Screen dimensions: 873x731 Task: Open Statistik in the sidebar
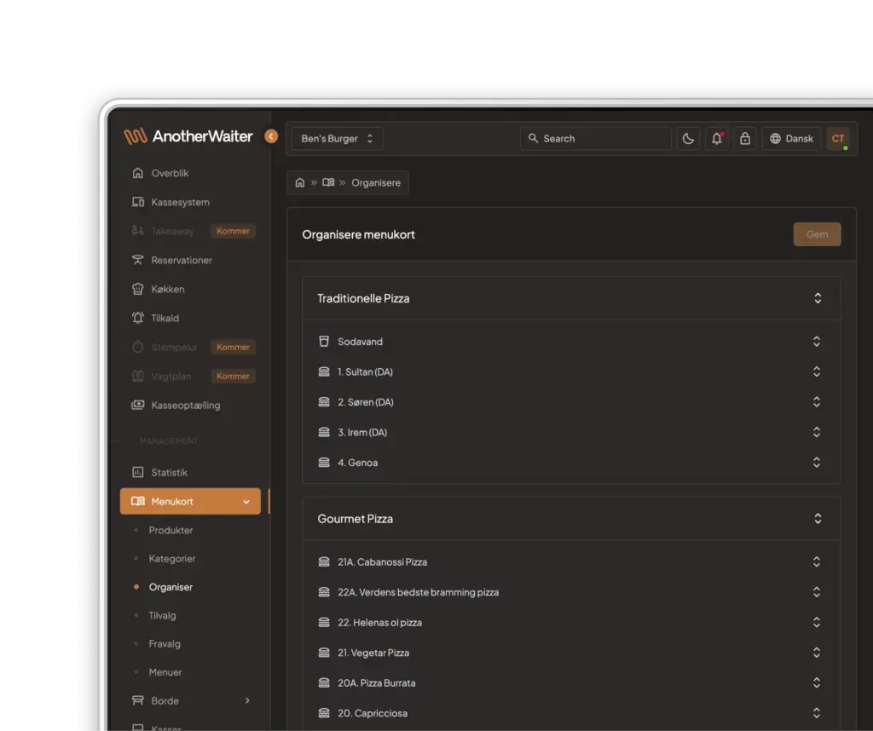(190, 472)
